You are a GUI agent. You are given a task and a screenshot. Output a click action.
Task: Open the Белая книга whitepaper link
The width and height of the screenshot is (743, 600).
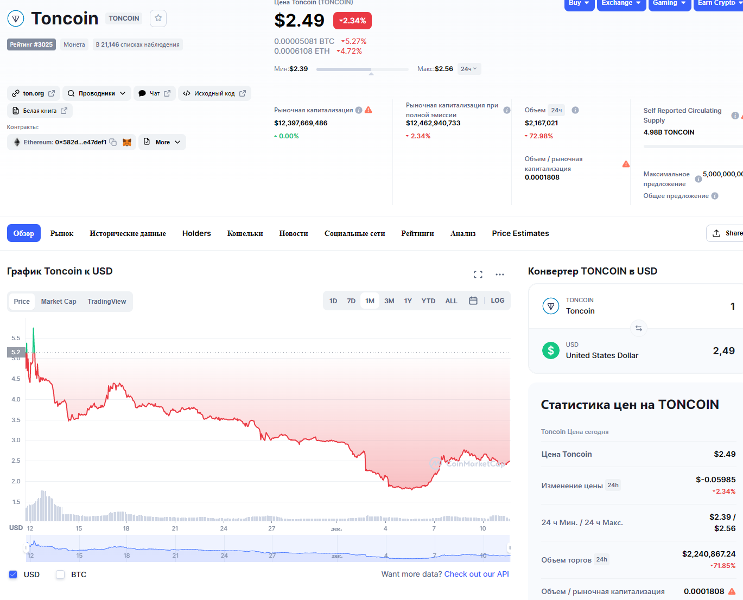click(x=40, y=111)
